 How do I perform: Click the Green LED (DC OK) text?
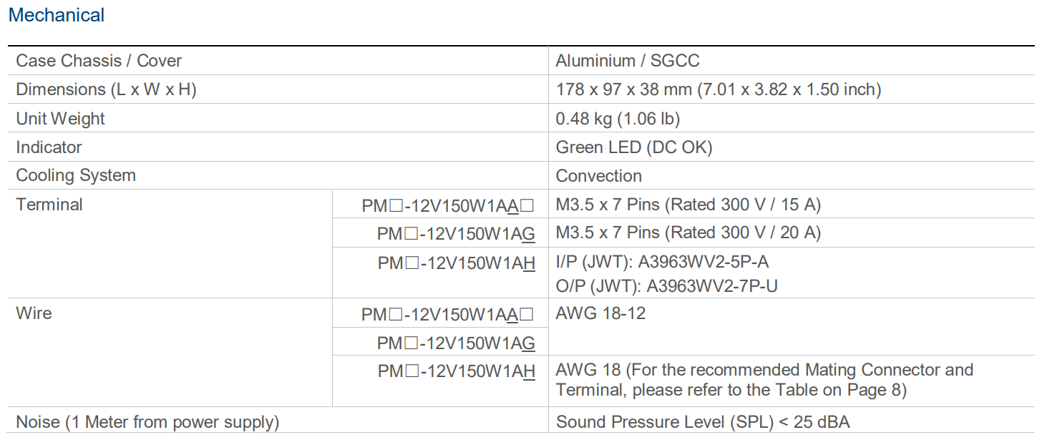(x=633, y=147)
